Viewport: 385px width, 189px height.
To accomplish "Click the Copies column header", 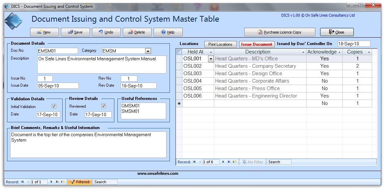I will 355,52.
